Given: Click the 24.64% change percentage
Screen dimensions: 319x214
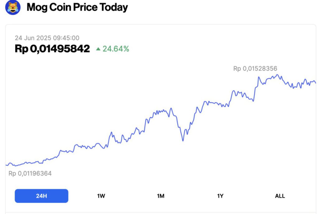Looking at the screenshot, I should pos(116,49).
